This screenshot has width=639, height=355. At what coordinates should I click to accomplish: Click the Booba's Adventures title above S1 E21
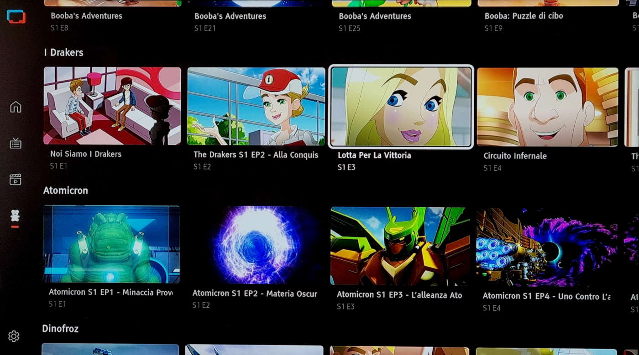pyautogui.click(x=230, y=16)
